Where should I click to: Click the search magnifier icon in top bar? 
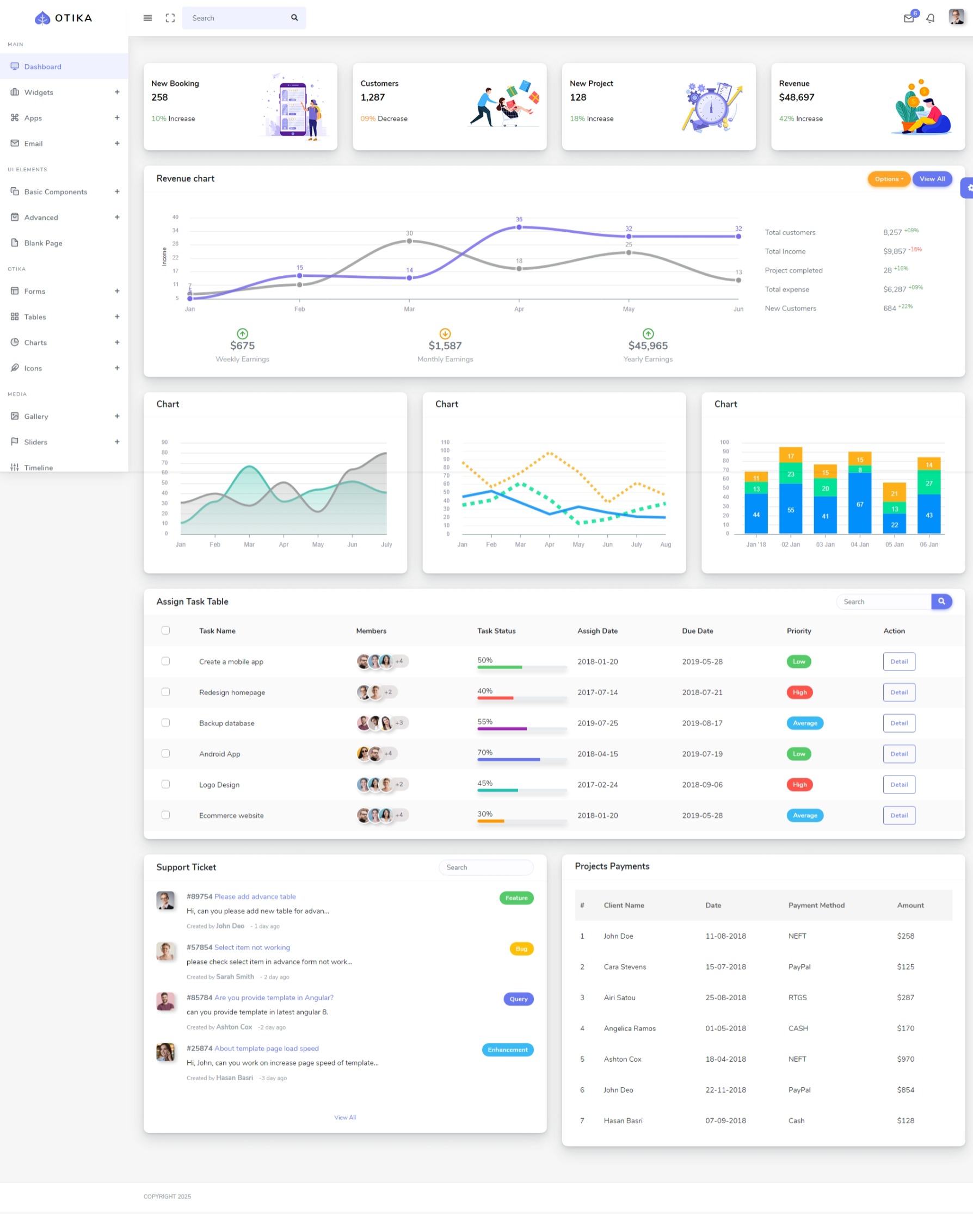coord(294,17)
